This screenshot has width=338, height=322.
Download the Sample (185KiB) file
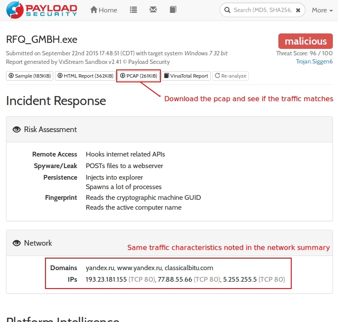[30, 76]
